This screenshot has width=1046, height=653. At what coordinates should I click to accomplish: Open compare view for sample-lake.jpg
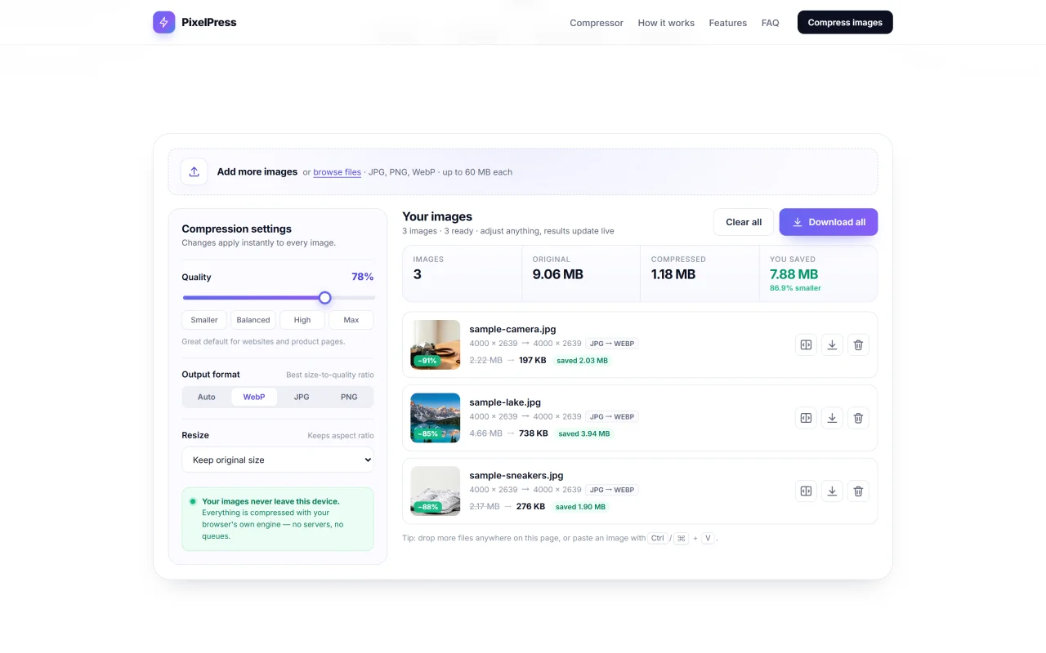tap(806, 418)
